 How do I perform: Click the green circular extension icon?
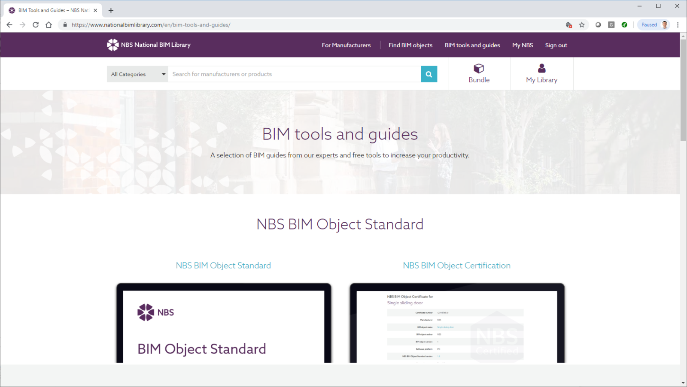pyautogui.click(x=624, y=25)
